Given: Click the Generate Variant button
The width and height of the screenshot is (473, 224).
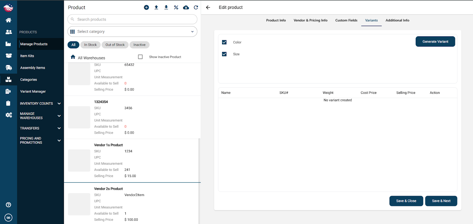Looking at the screenshot, I should coord(435,42).
